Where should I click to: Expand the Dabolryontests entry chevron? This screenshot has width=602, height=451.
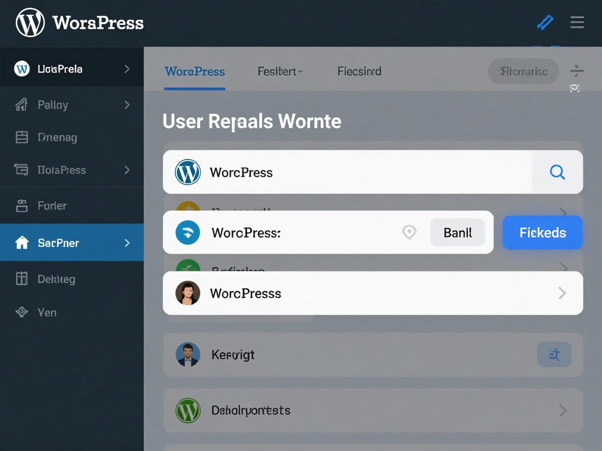pyautogui.click(x=563, y=411)
